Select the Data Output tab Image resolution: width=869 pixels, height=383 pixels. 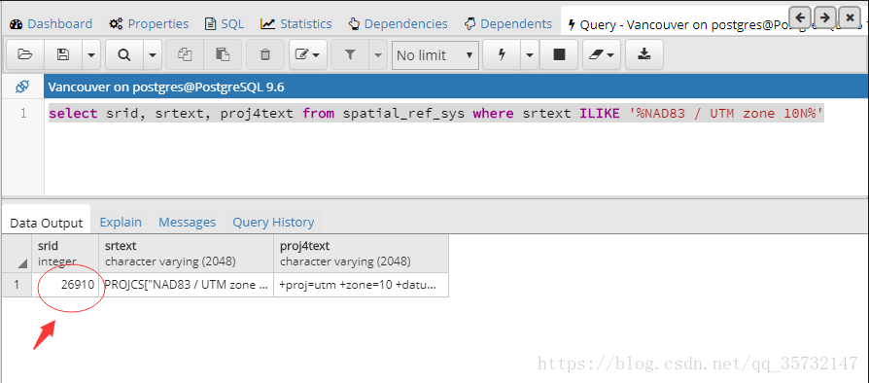[46, 223]
